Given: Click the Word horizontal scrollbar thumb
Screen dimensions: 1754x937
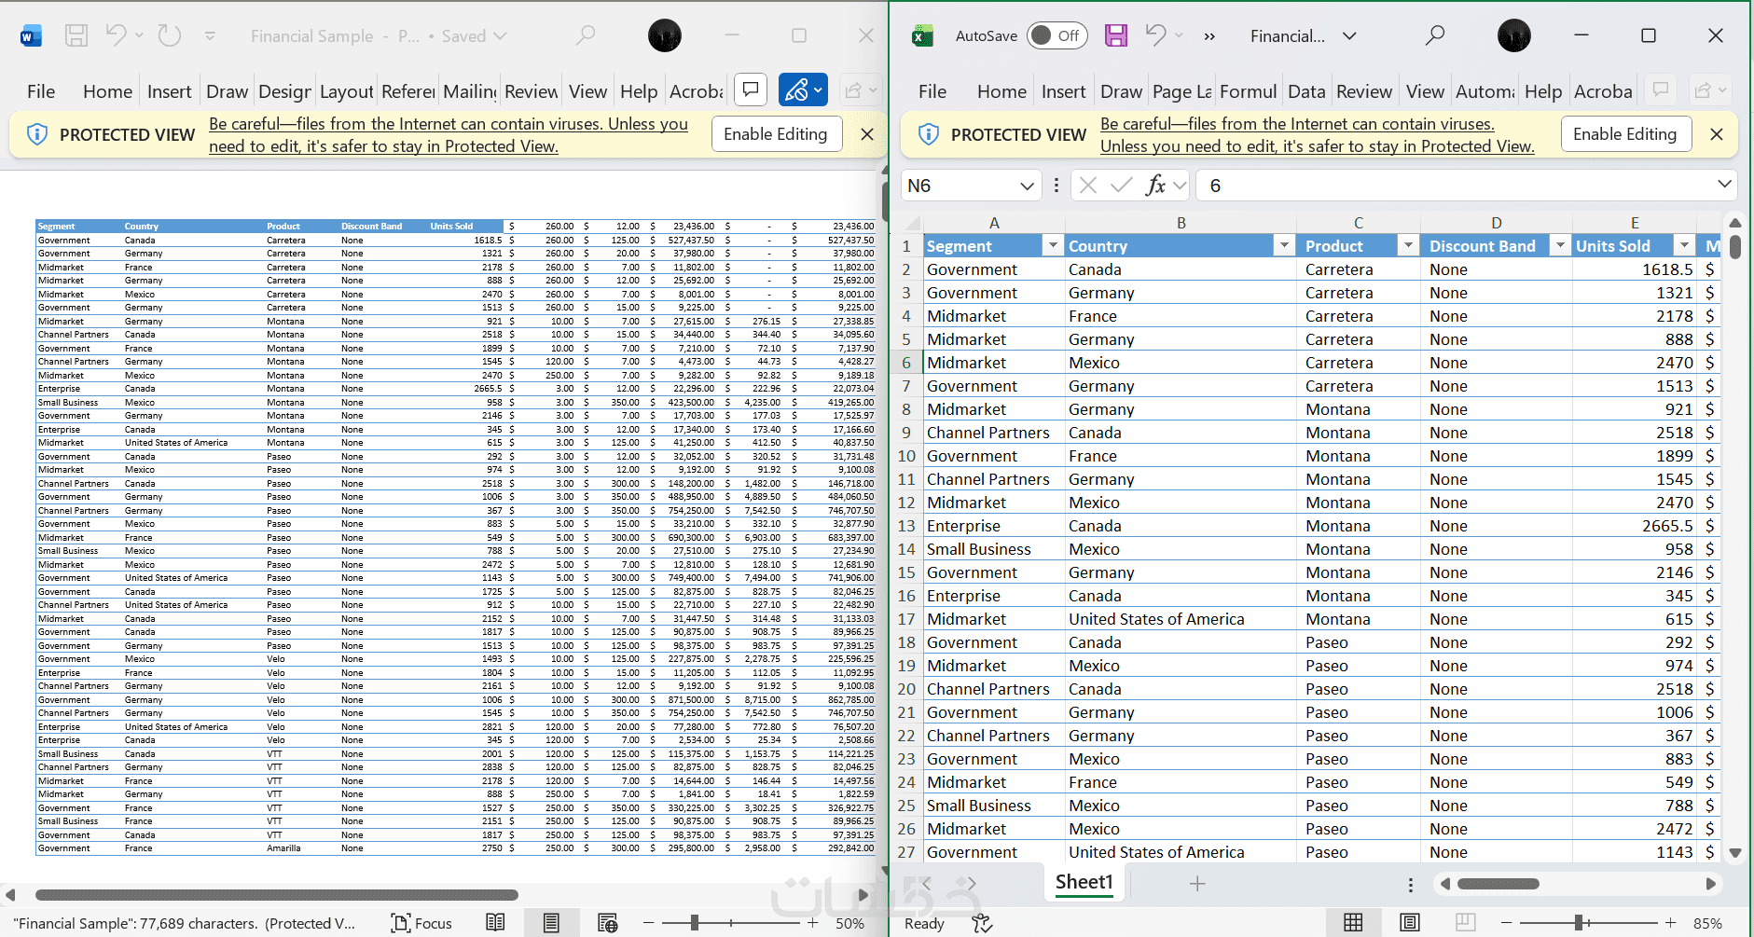Looking at the screenshot, I should coord(277,895).
